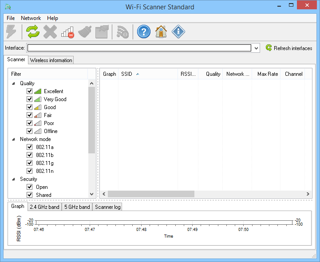Click the wireless signal toolbar icon

point(122,32)
